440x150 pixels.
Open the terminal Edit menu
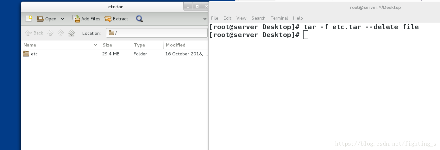(x=227, y=18)
